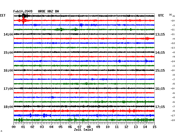176x134 pixels.
Task: Select the station label HROE HHZ BW
Action: (x=48, y=11)
